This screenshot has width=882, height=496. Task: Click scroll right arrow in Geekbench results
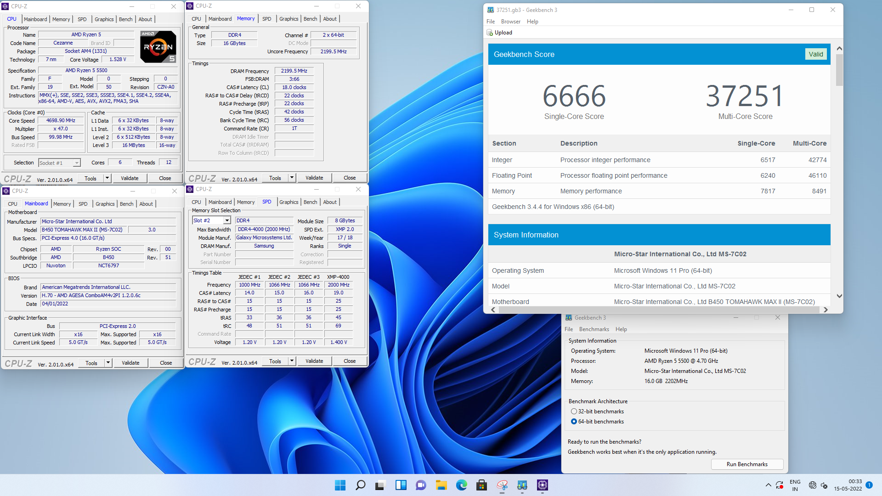click(825, 310)
